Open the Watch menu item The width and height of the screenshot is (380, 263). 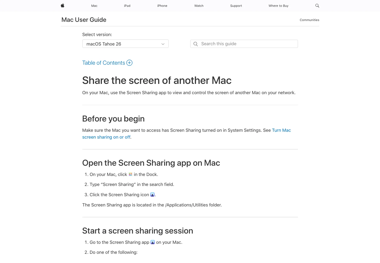coord(199,6)
